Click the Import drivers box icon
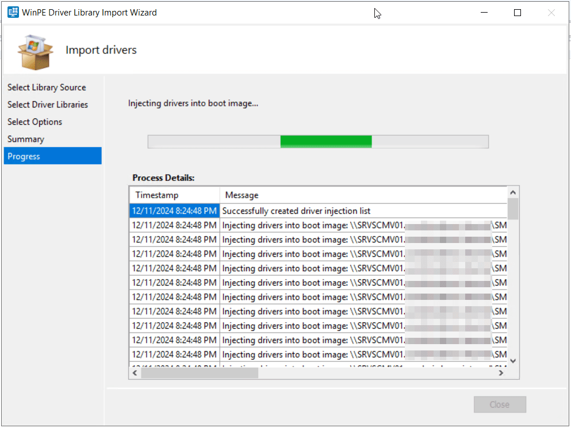 coord(36,51)
